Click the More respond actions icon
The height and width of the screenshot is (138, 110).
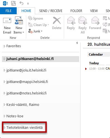coord(105,31)
